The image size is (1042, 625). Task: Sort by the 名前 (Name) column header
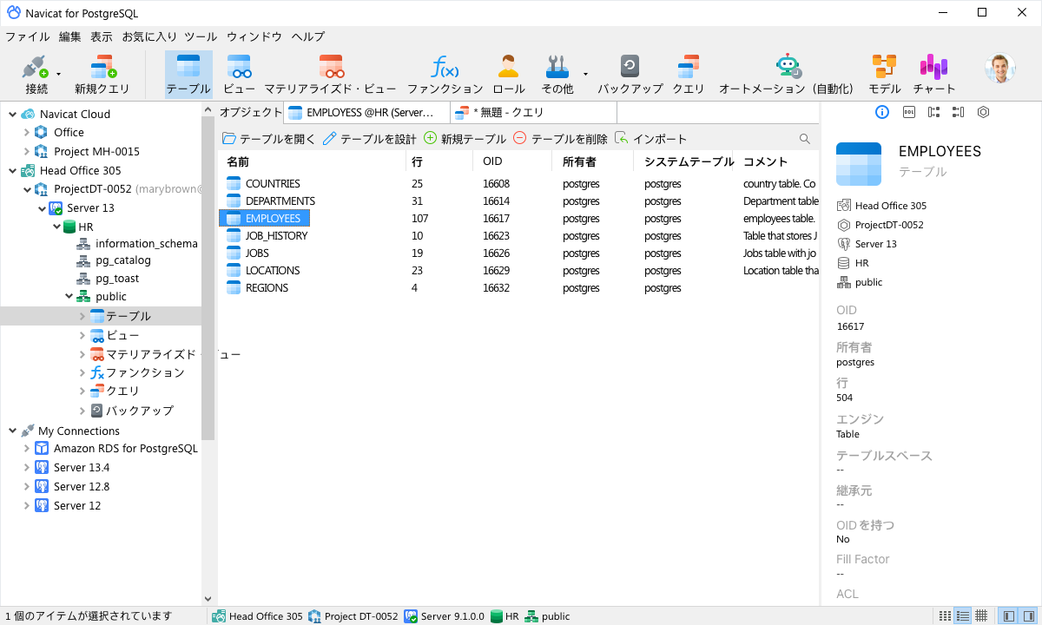pyautogui.click(x=313, y=161)
